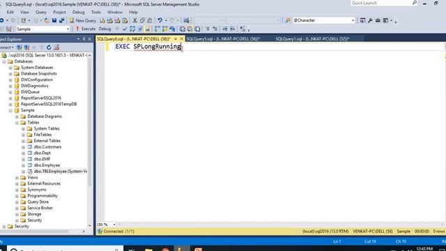This screenshot has height=251, width=446.
Task: Open the View menu
Action: click(24, 13)
